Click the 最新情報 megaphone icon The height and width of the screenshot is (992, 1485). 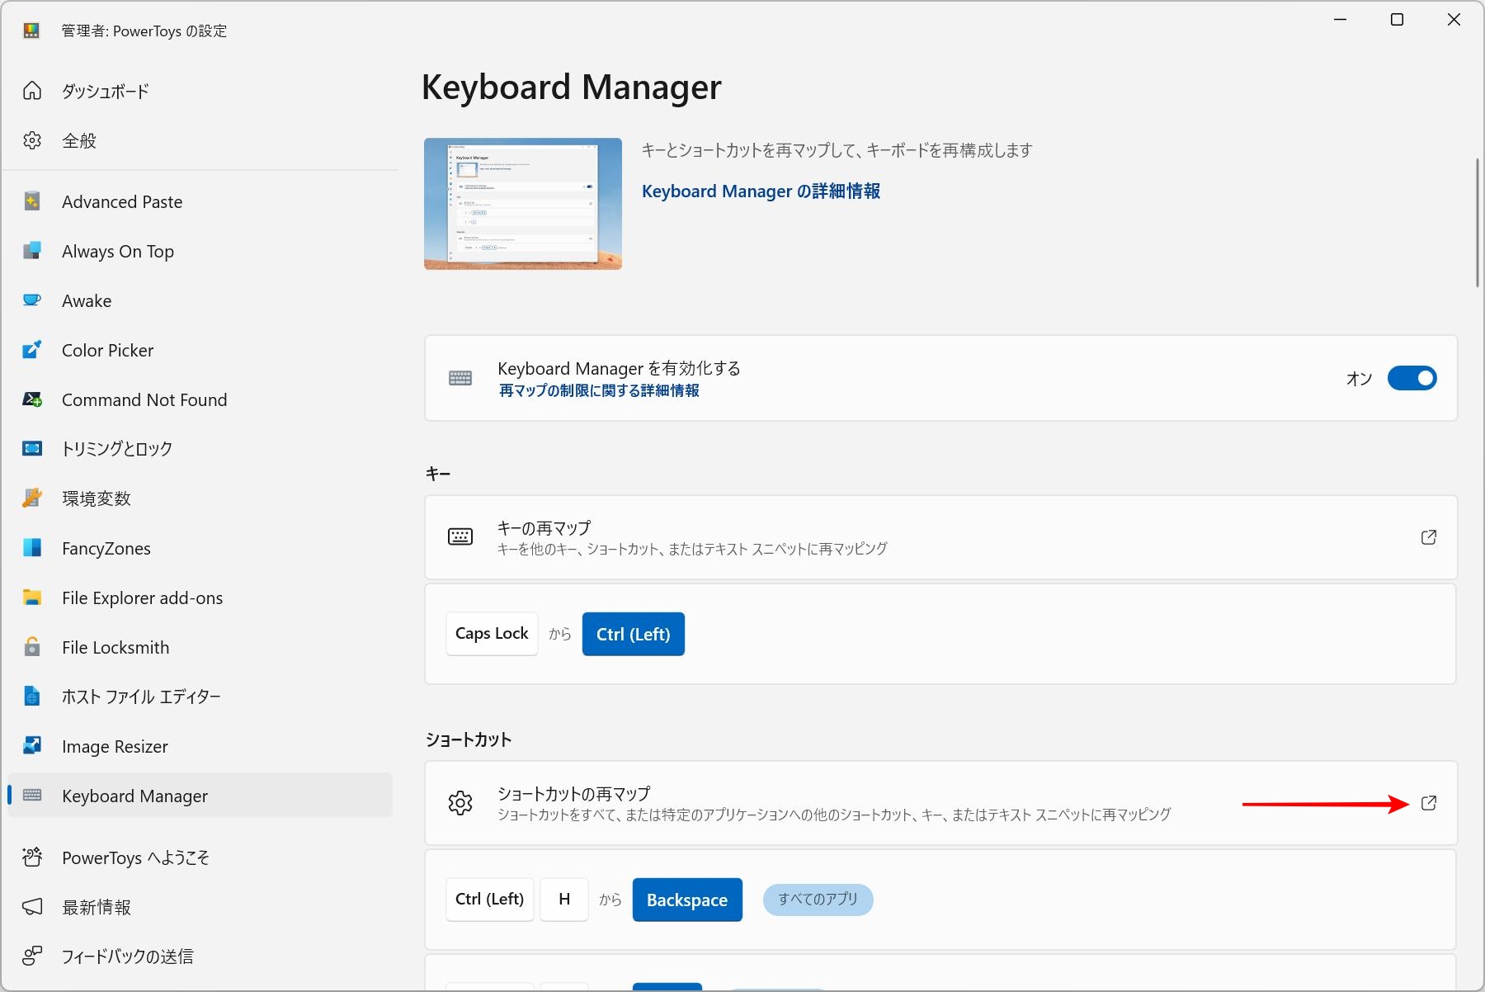click(32, 907)
